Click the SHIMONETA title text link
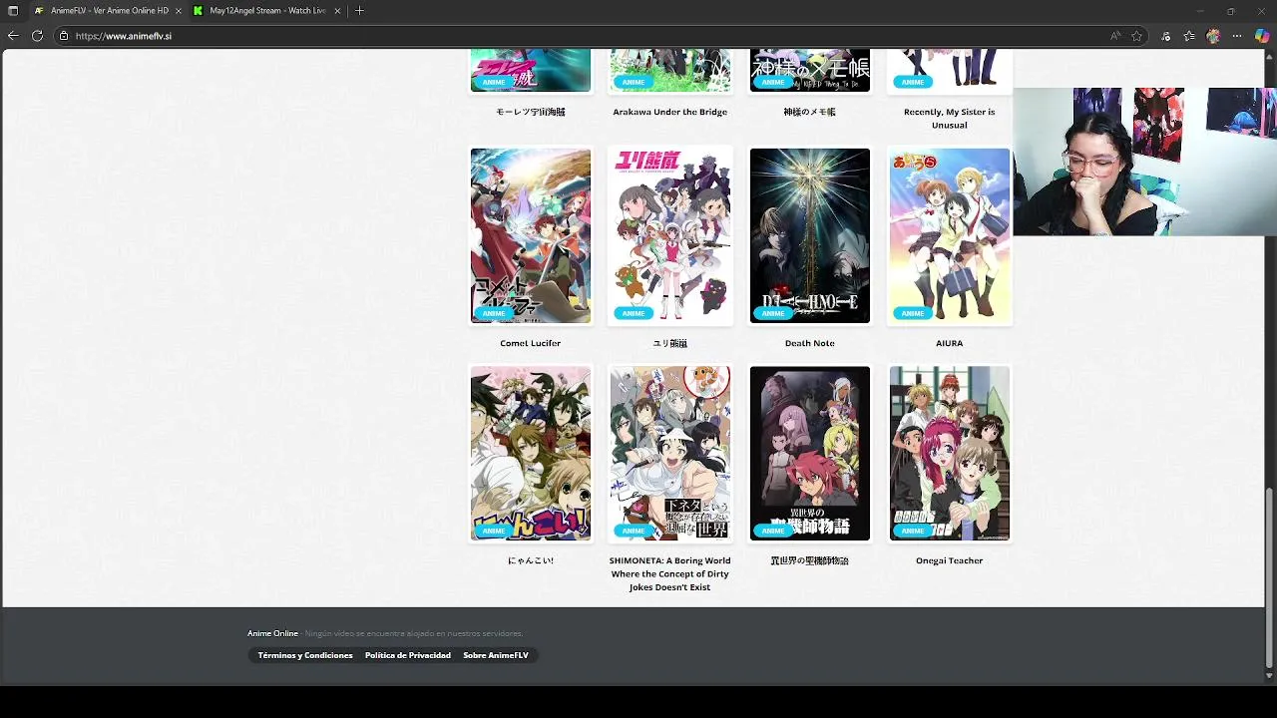Viewport: 1277px width, 718px height. point(670,573)
